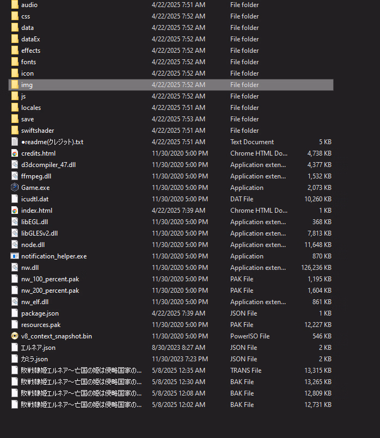Click the Game.exe application icon
The height and width of the screenshot is (438, 380).
coord(15,188)
